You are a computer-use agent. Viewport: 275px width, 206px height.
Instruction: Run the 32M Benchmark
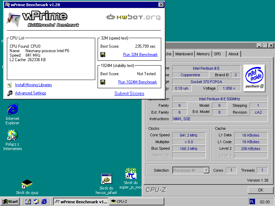pos(140,55)
